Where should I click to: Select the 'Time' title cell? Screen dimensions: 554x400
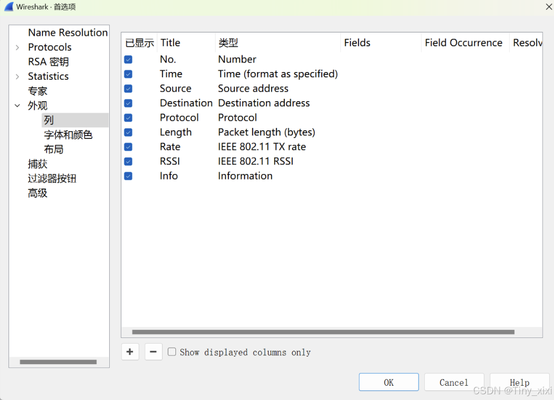point(171,74)
